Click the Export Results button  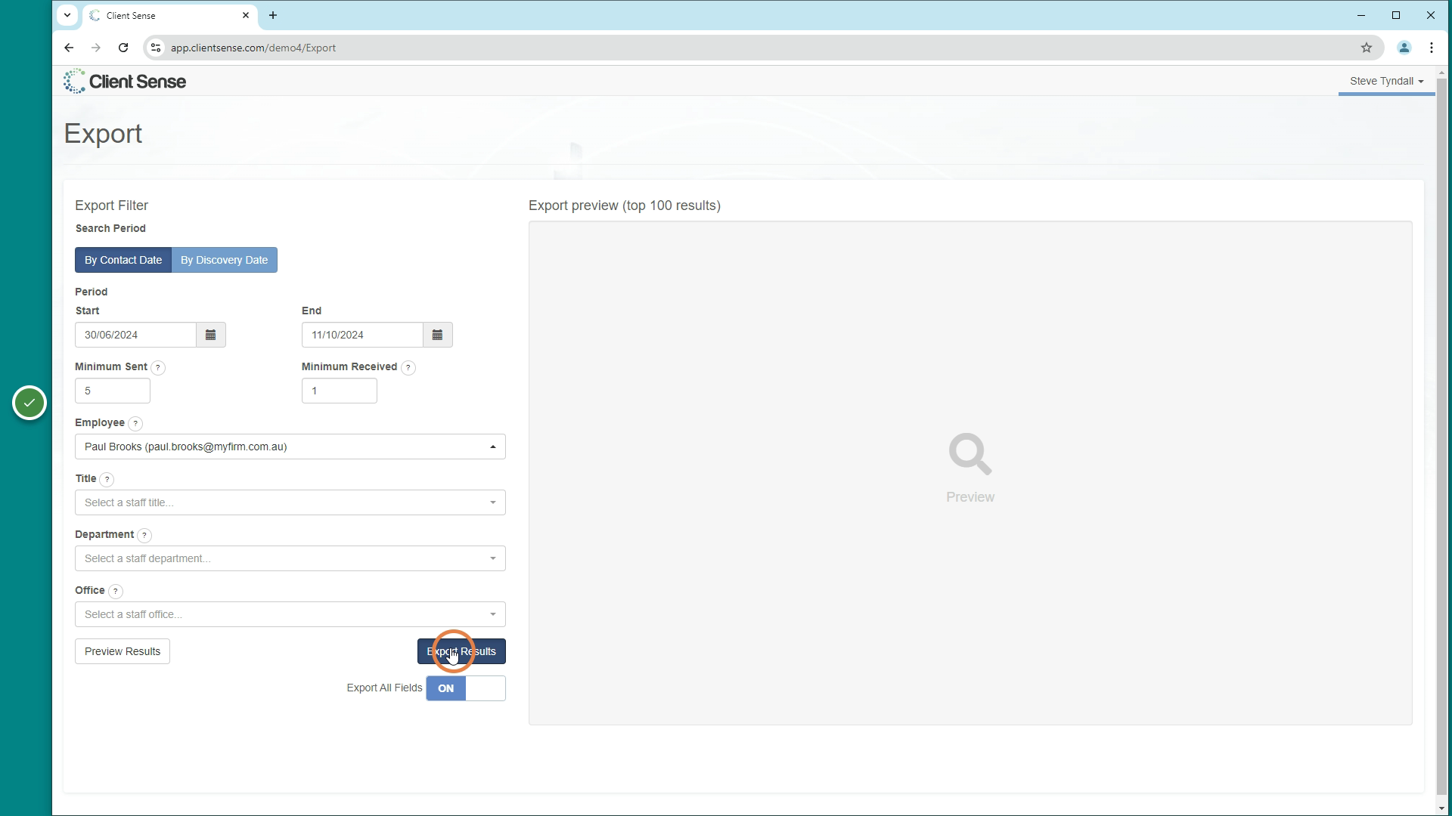point(461,651)
